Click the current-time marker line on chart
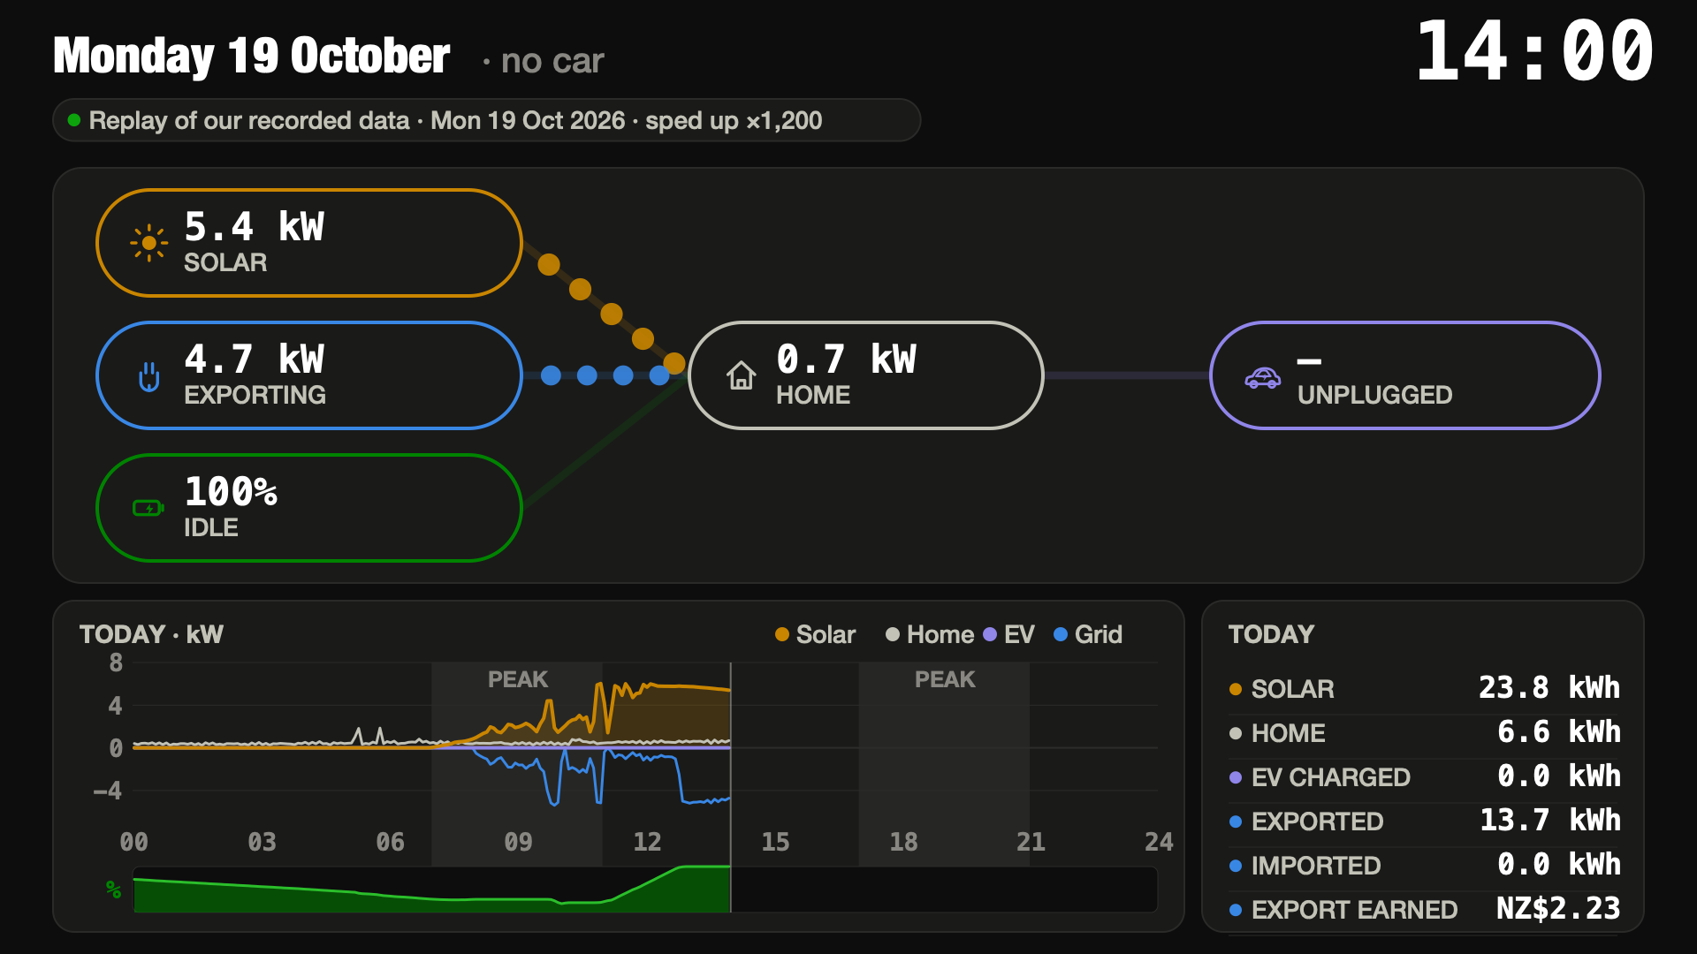The width and height of the screenshot is (1697, 954). (731, 786)
